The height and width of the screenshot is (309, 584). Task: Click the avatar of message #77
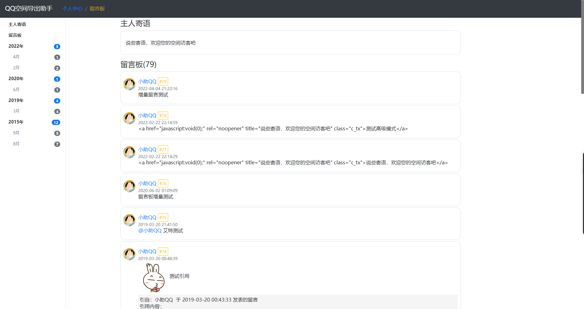(129, 152)
